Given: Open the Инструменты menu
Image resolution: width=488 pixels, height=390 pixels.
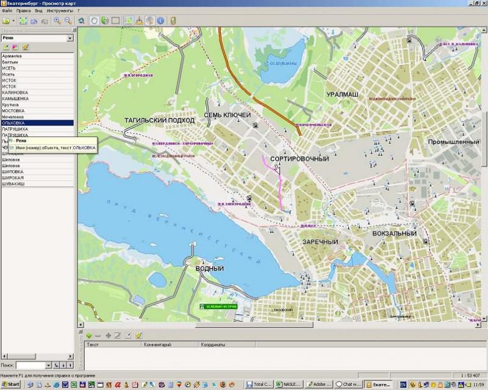Looking at the screenshot, I should 60,11.
